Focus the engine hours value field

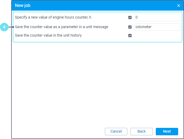157,18
